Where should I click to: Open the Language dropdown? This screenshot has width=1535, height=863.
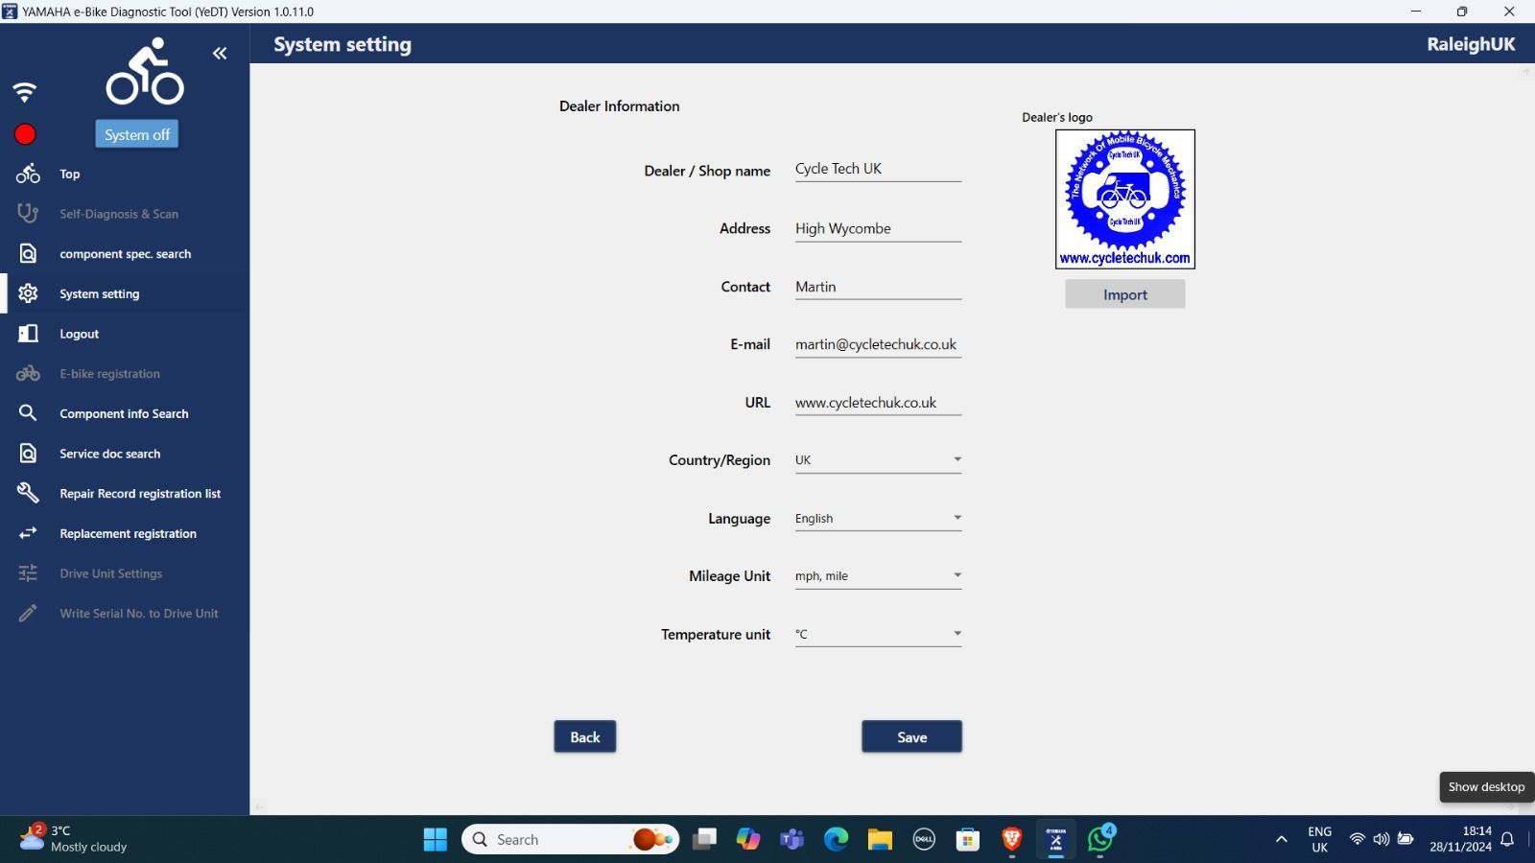point(878,519)
